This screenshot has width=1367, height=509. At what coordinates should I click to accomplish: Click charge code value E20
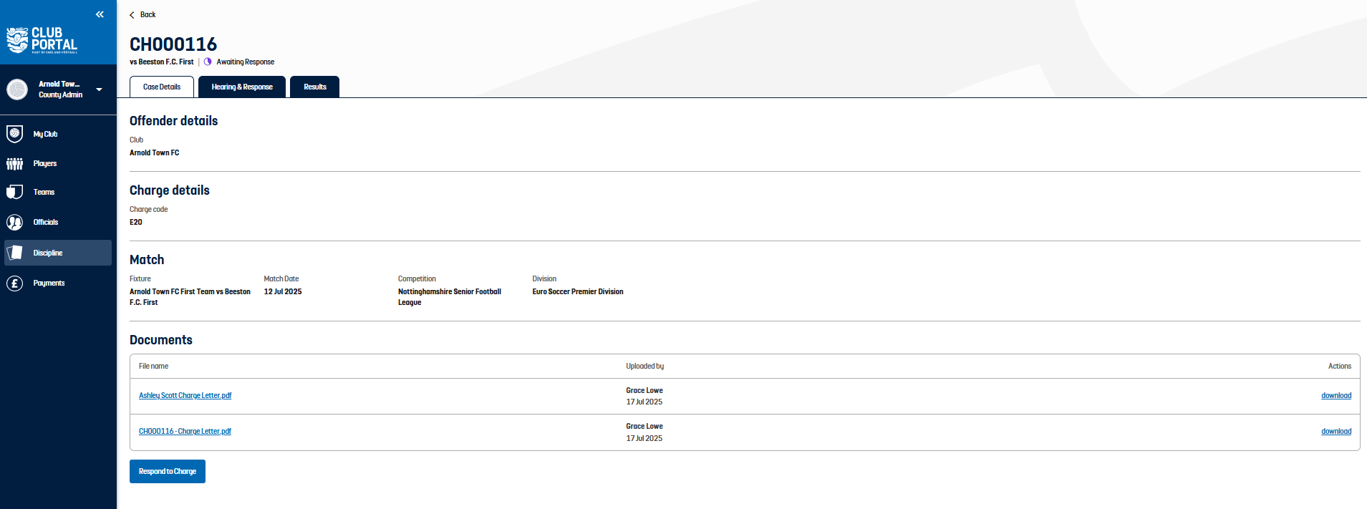[136, 223]
